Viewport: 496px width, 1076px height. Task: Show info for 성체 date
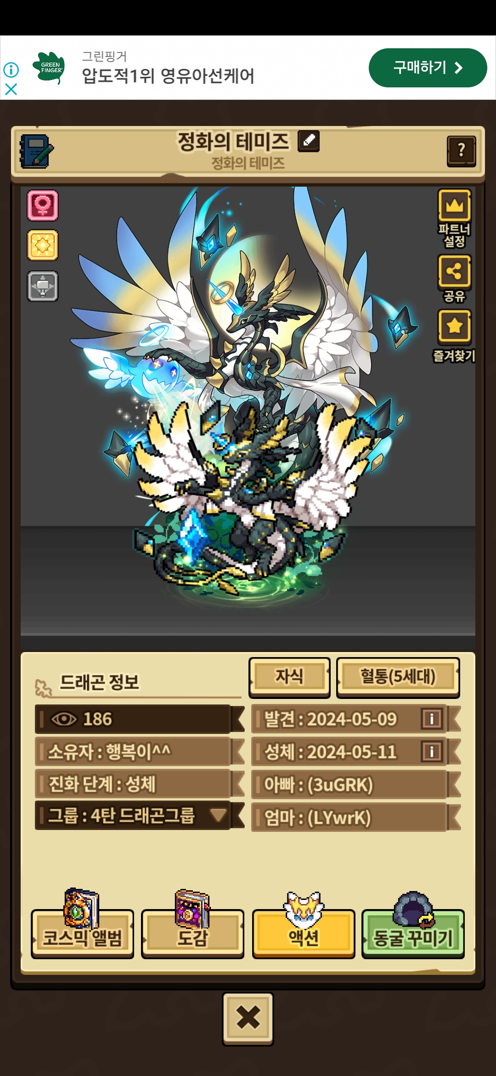(432, 751)
